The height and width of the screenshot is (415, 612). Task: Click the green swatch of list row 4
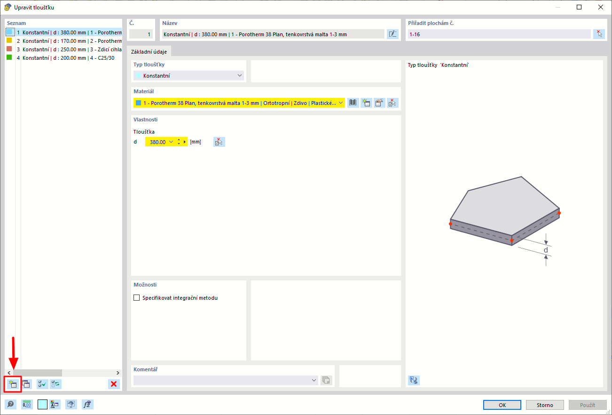tap(9, 57)
